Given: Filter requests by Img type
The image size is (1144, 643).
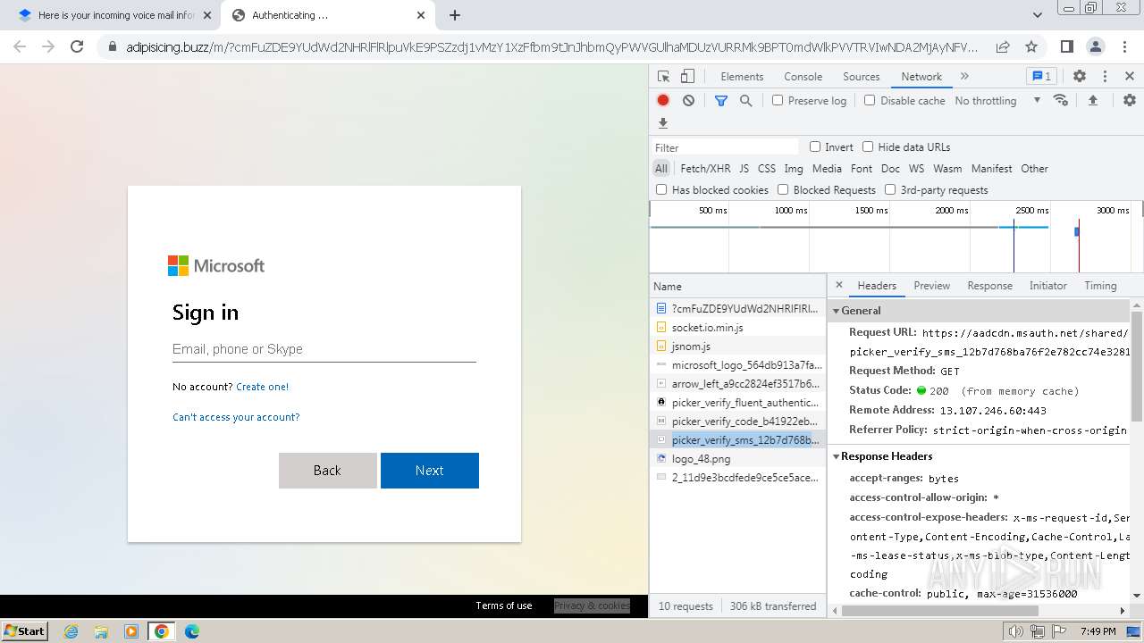Looking at the screenshot, I should tap(793, 169).
